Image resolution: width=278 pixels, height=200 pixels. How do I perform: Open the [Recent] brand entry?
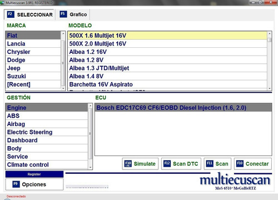(x=33, y=84)
